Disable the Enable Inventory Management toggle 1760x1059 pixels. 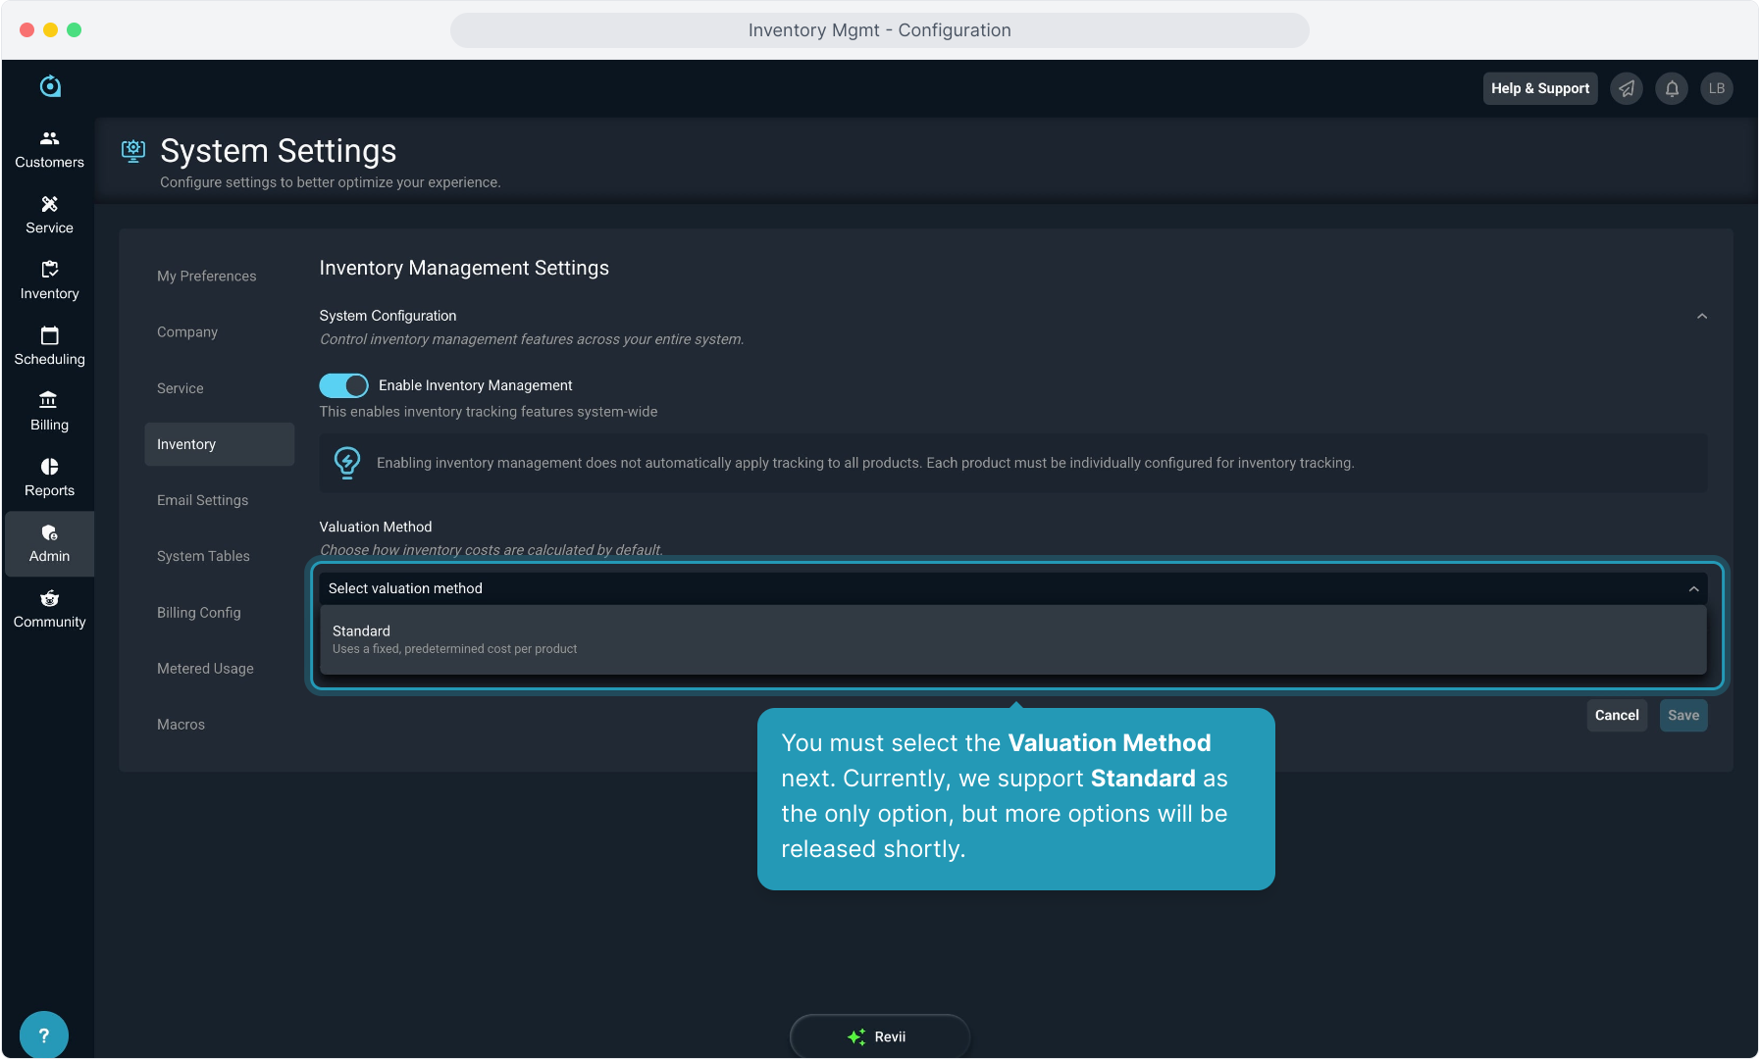pyautogui.click(x=343, y=385)
